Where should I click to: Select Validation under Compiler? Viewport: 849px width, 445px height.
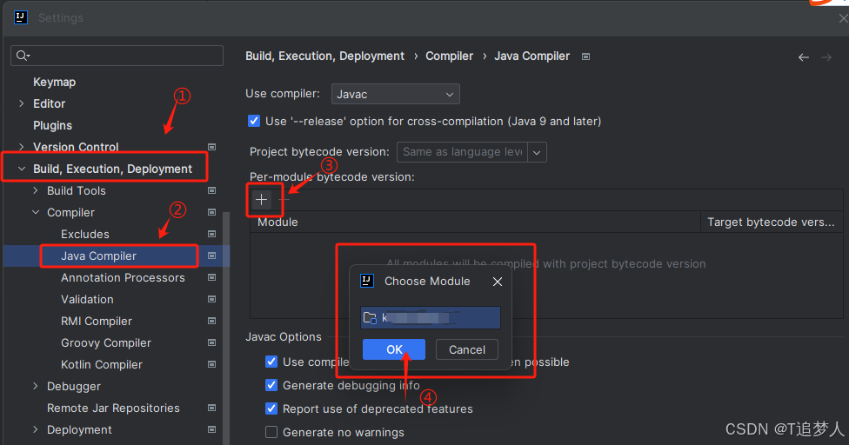(87, 299)
